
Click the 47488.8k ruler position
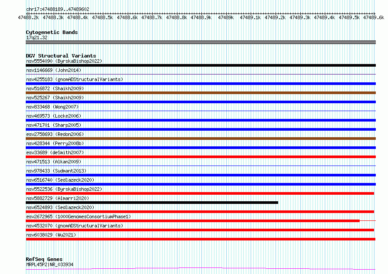[177, 17]
